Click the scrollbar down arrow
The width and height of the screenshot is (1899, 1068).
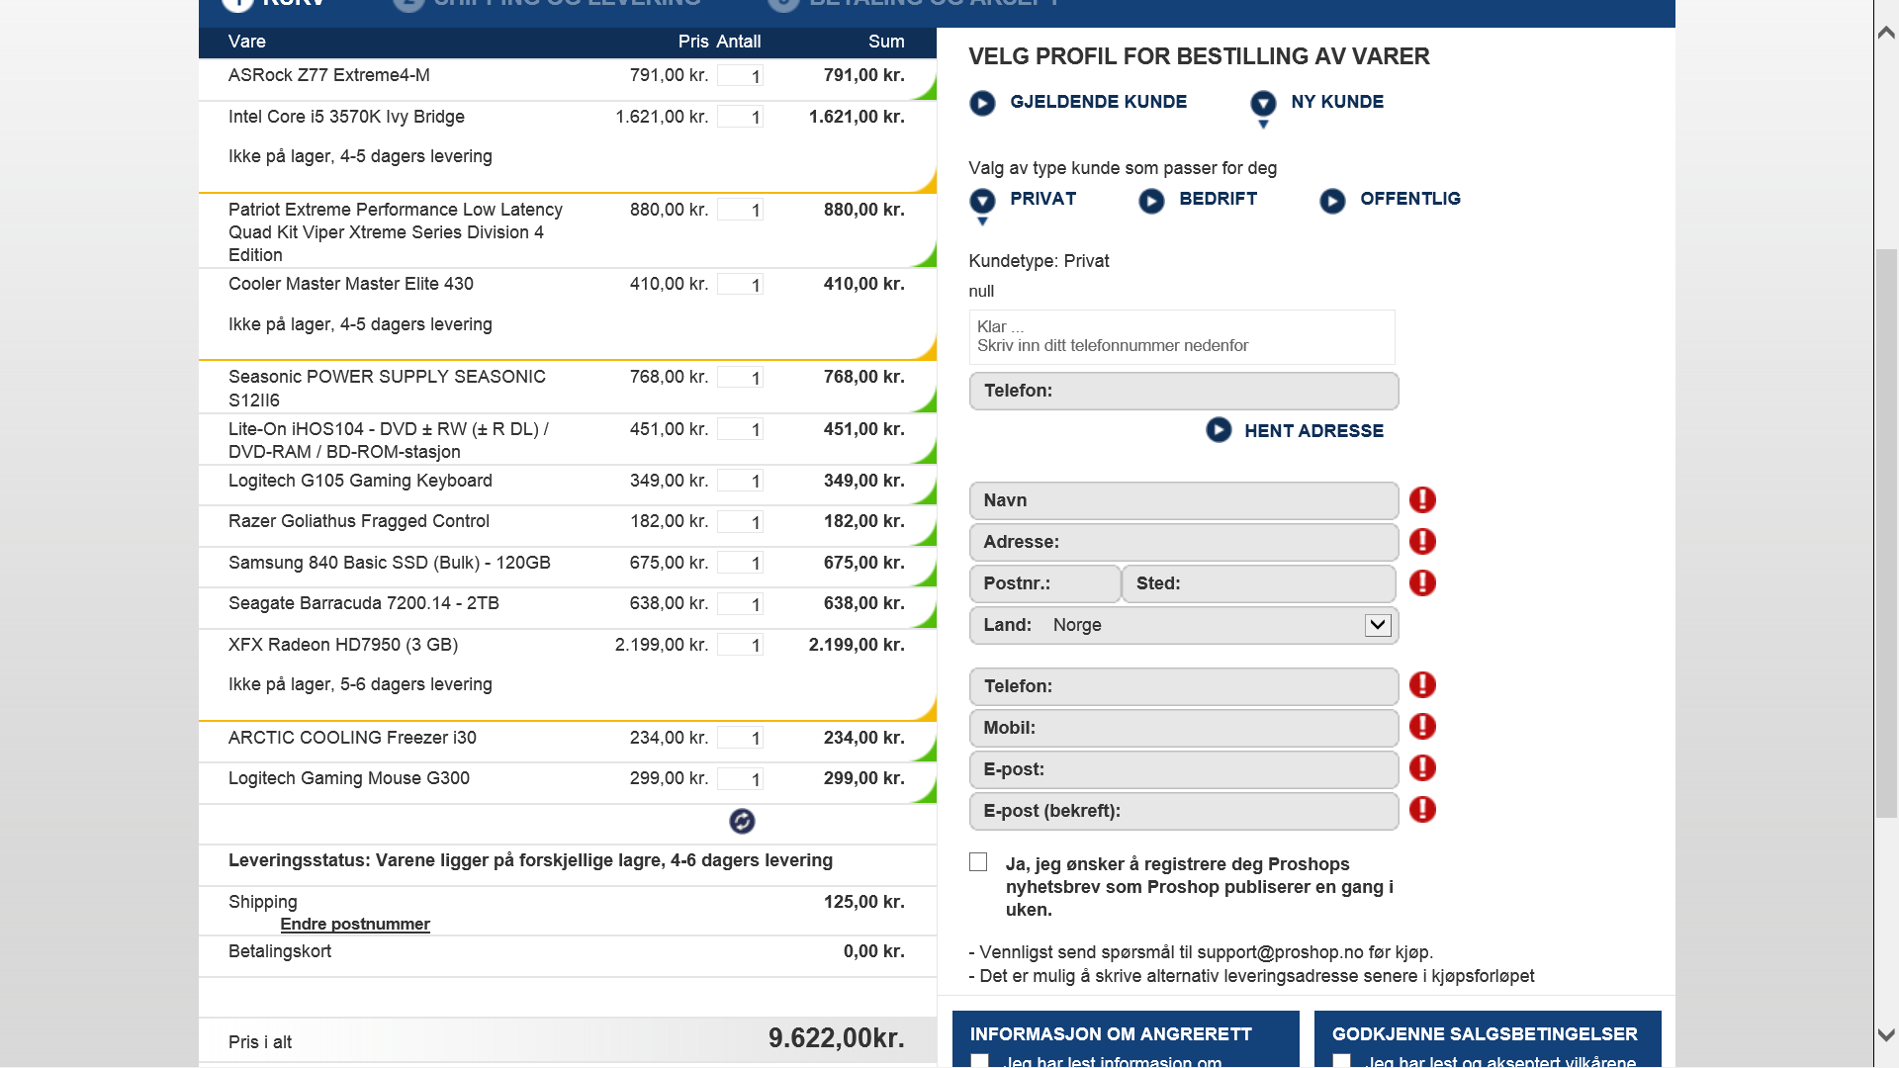(1886, 1035)
